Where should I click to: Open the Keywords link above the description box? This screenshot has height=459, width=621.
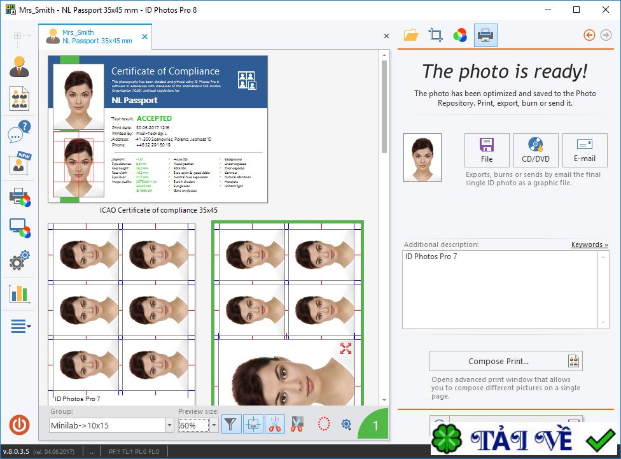(589, 244)
